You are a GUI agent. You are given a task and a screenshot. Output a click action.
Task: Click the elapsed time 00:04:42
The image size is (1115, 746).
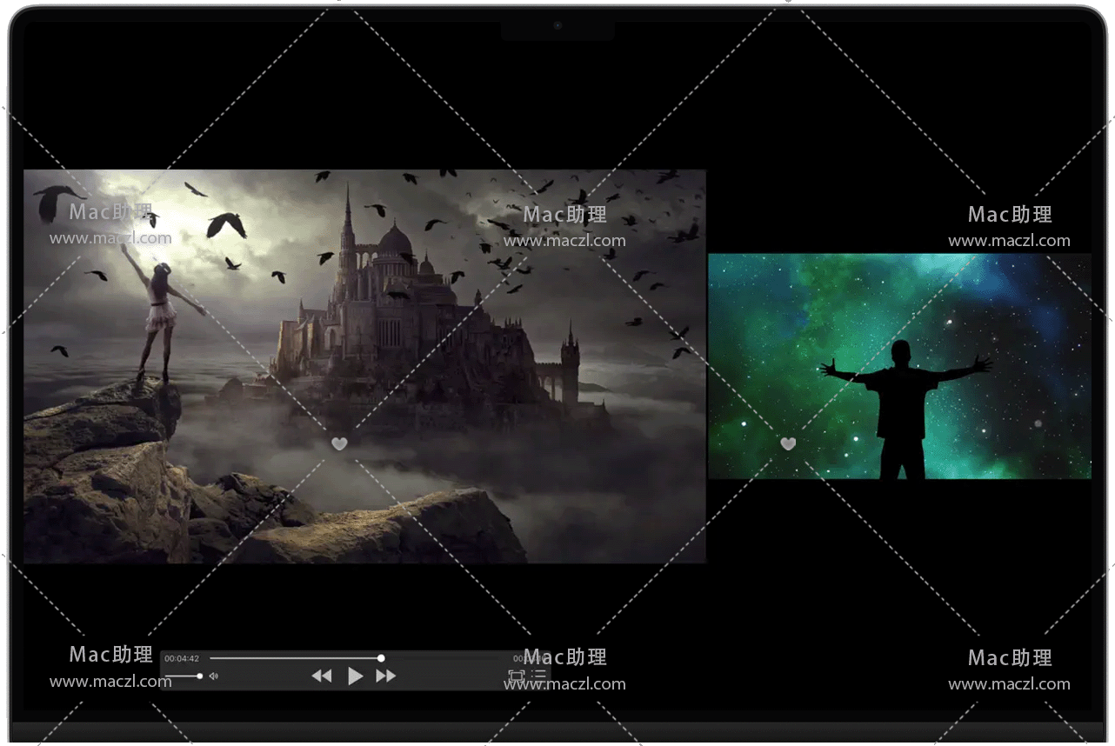pyautogui.click(x=182, y=658)
